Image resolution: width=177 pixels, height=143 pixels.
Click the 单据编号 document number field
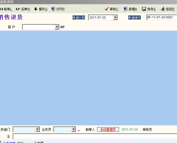pos(162,18)
